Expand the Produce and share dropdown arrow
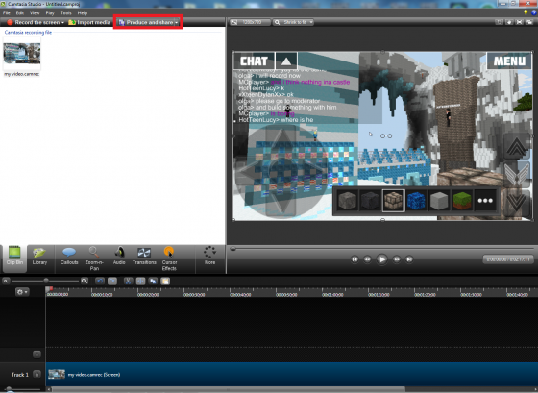The width and height of the screenshot is (538, 393). coord(177,23)
